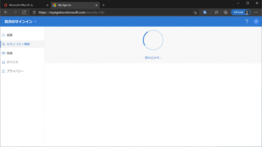Close the My Sign-Ins tab
The image size is (262, 147).
[96, 5]
